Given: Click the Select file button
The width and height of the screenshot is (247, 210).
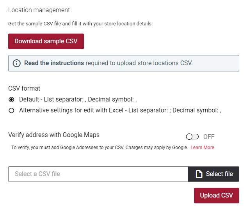Looking at the screenshot, I should (x=213, y=174).
